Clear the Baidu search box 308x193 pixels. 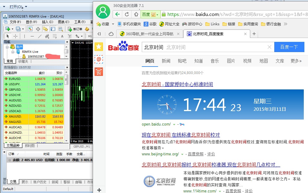click(x=269, y=47)
